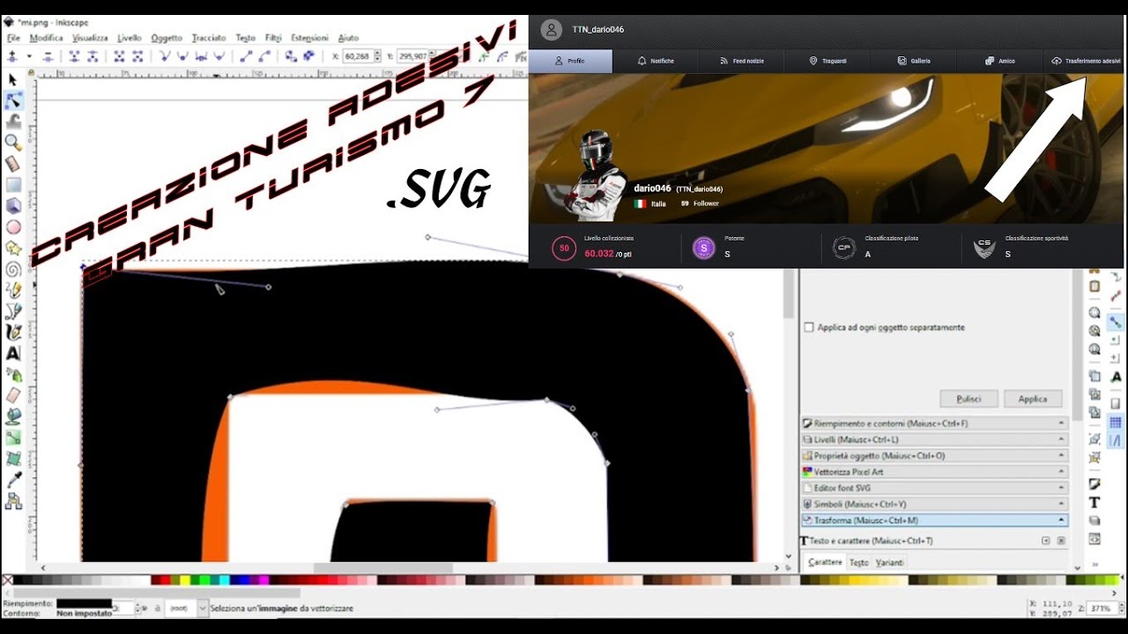The image size is (1128, 634).
Task: Select the Eraser tool
Action: point(12,395)
